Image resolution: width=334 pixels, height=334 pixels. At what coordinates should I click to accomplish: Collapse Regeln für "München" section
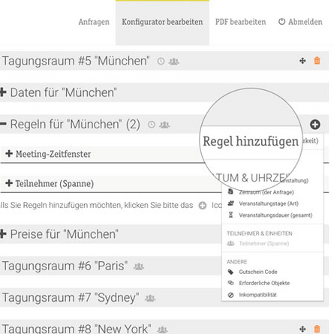3,124
